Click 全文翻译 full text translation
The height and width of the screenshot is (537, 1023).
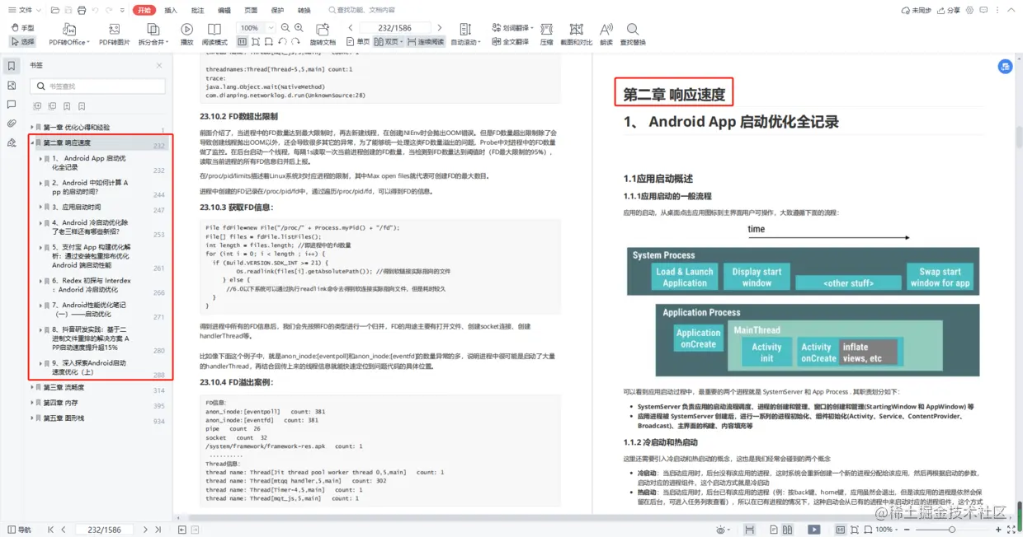pos(510,42)
